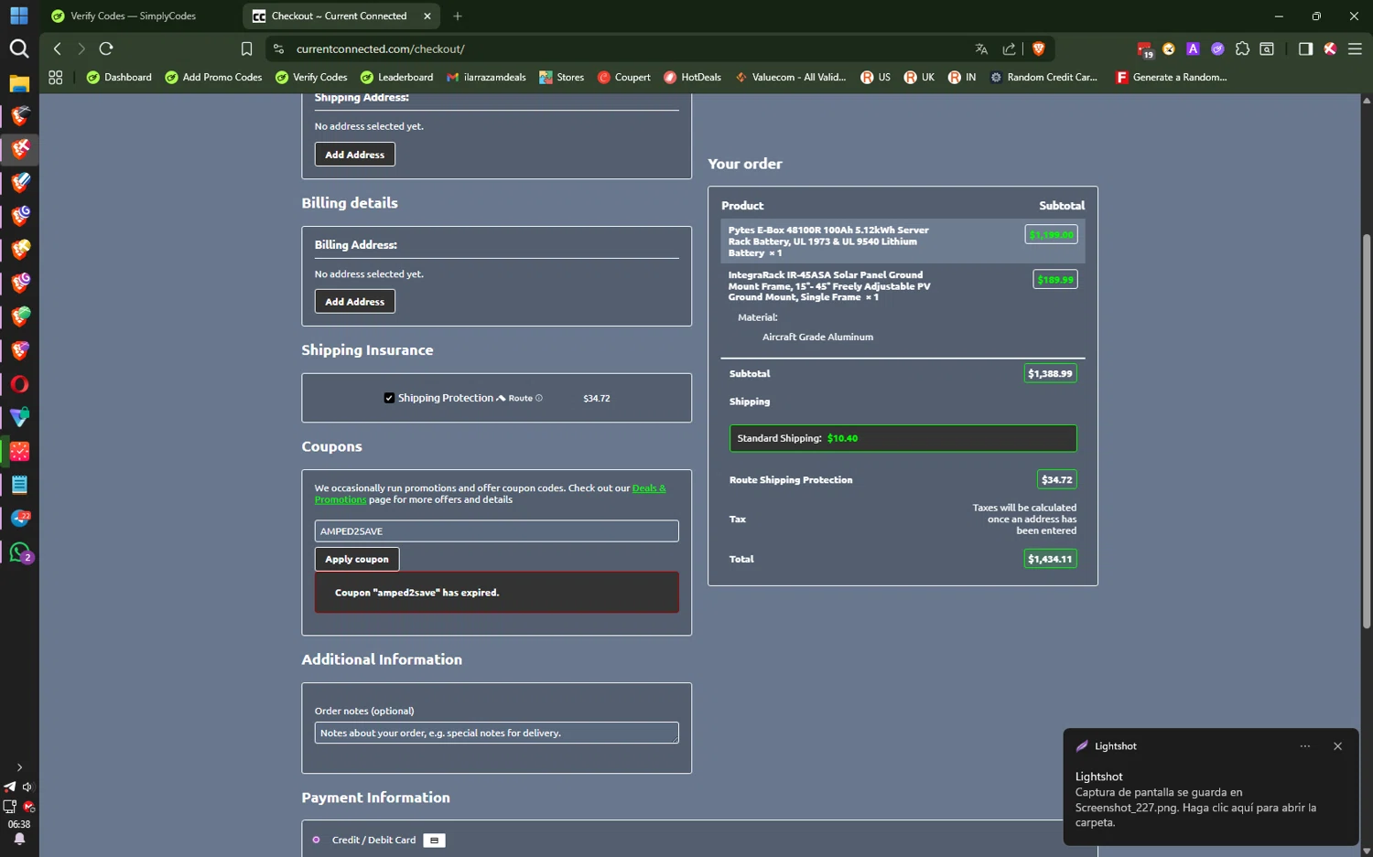This screenshot has height=857, width=1373.
Task: Reload the checkout page
Action: pos(106,48)
